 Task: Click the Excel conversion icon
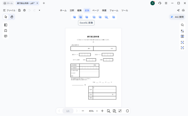(x=81, y=17)
